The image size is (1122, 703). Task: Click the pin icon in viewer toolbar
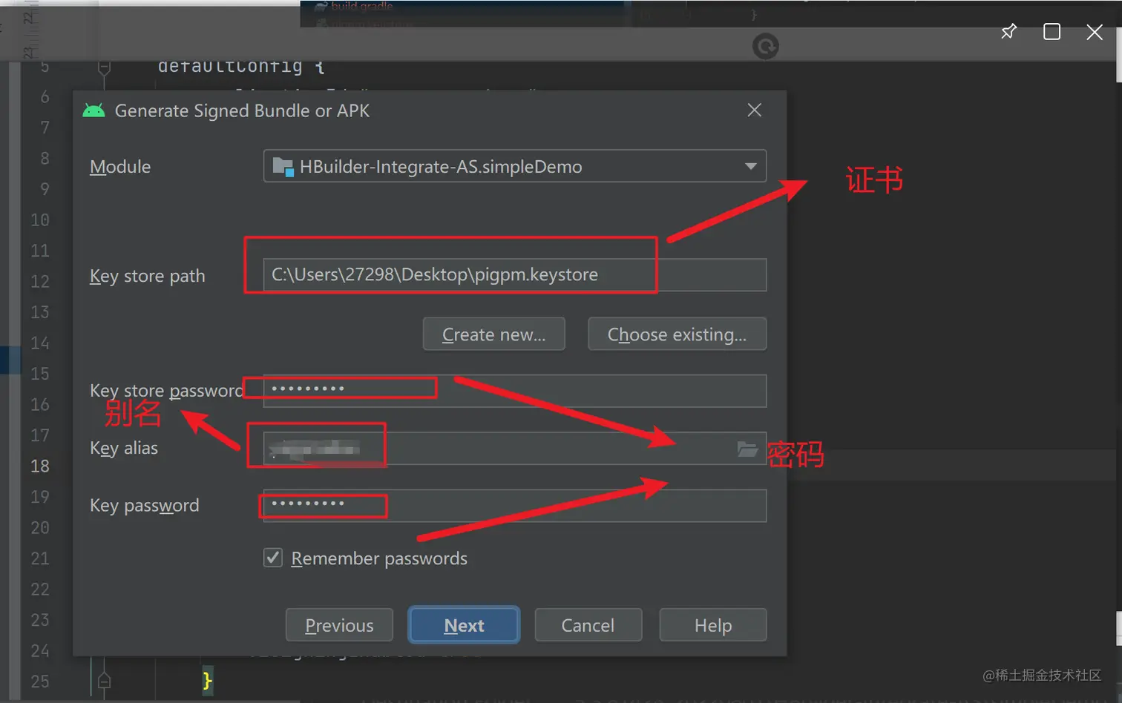1008,32
